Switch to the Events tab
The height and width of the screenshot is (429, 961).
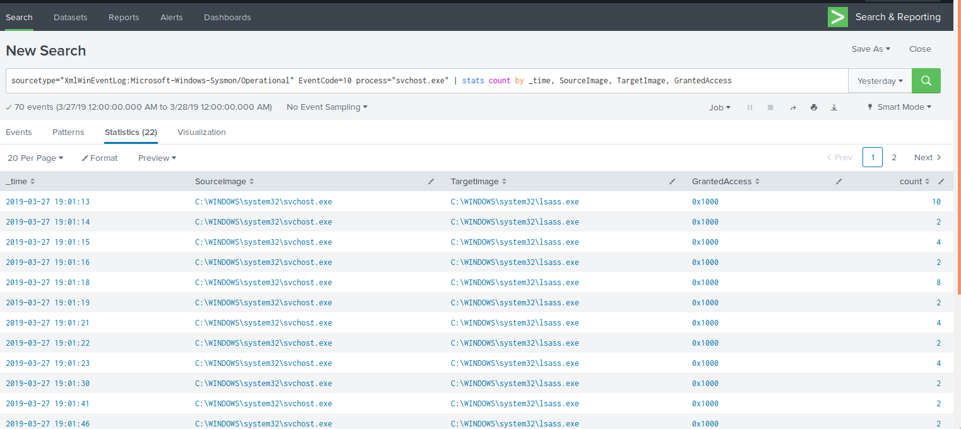[x=19, y=132]
